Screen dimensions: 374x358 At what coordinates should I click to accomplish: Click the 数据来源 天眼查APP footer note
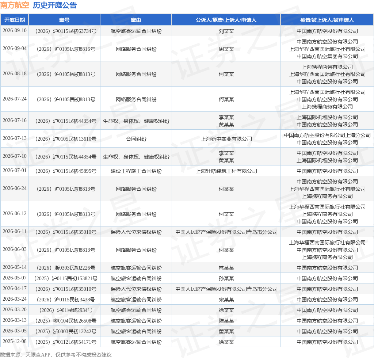coord(56,355)
